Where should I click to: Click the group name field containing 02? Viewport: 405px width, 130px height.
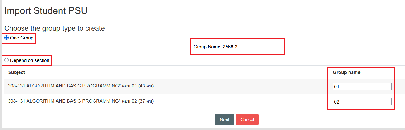pyautogui.click(x=362, y=102)
